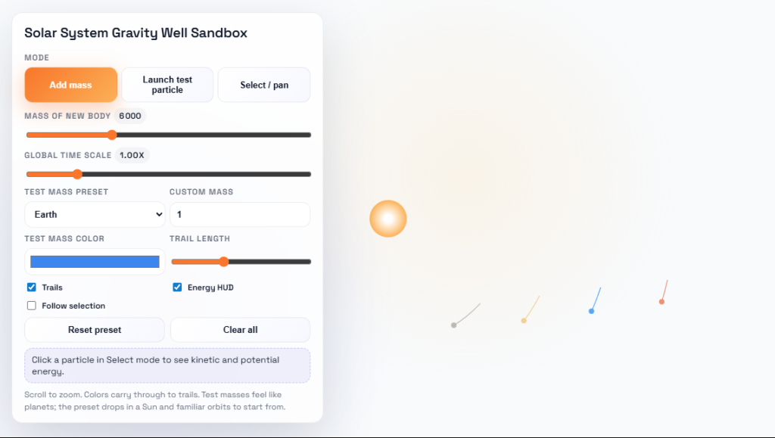The height and width of the screenshot is (438, 775).
Task: Disable the Trails checkbox
Action: [x=32, y=287]
